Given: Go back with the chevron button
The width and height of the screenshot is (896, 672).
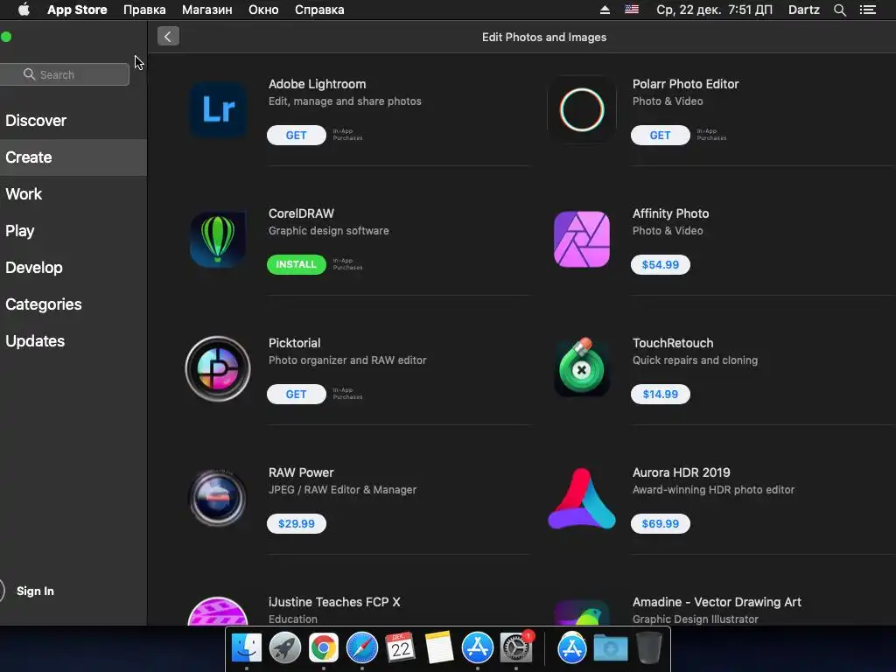Looking at the screenshot, I should (x=168, y=37).
